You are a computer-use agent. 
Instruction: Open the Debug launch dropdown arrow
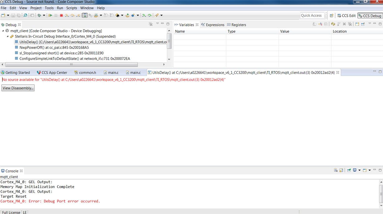[44, 15]
